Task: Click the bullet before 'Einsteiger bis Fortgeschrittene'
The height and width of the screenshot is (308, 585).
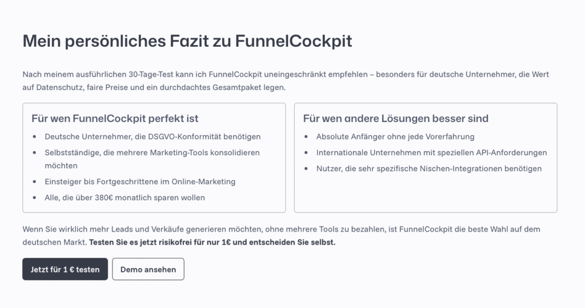Action: pyautogui.click(x=34, y=181)
